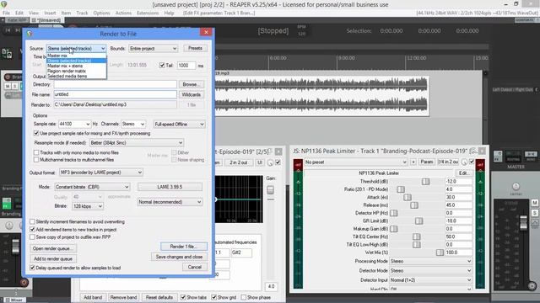Enable Multichannel tracks to multichannel files
Screen dimensions: 540x303
36,160
